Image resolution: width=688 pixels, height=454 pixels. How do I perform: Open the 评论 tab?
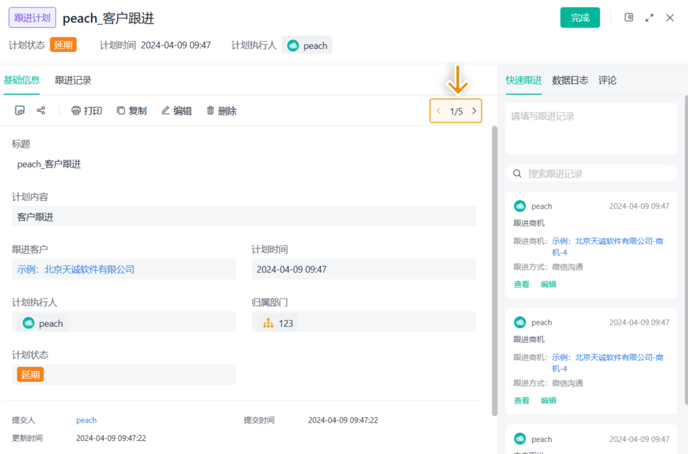tap(608, 80)
